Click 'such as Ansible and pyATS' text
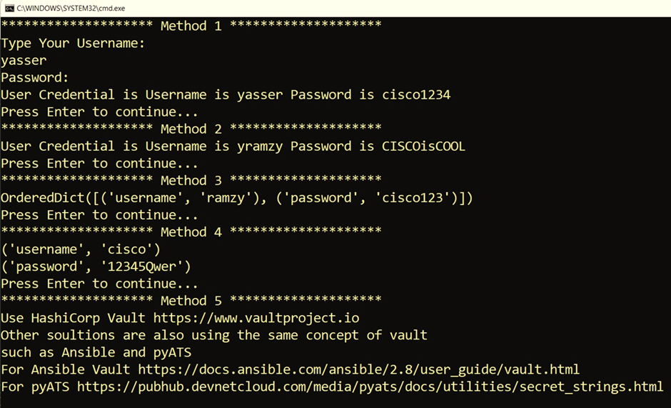 tap(96, 352)
